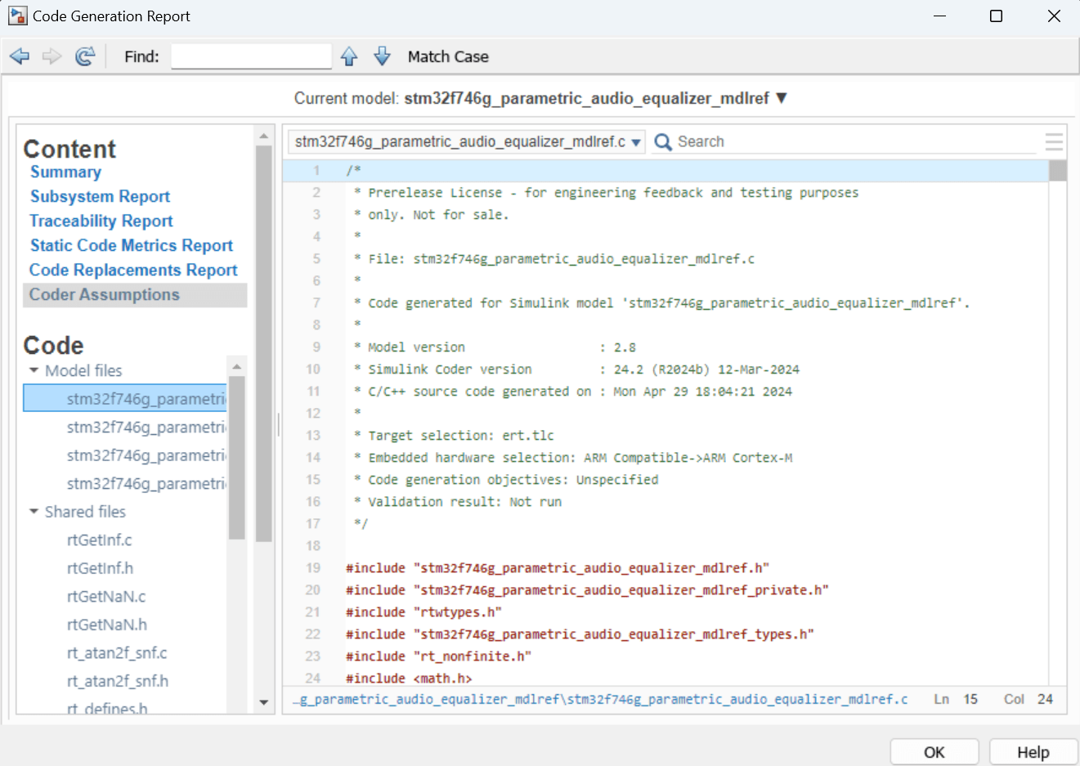
Task: Open the current model dropdown arrow
Action: pyautogui.click(x=782, y=98)
